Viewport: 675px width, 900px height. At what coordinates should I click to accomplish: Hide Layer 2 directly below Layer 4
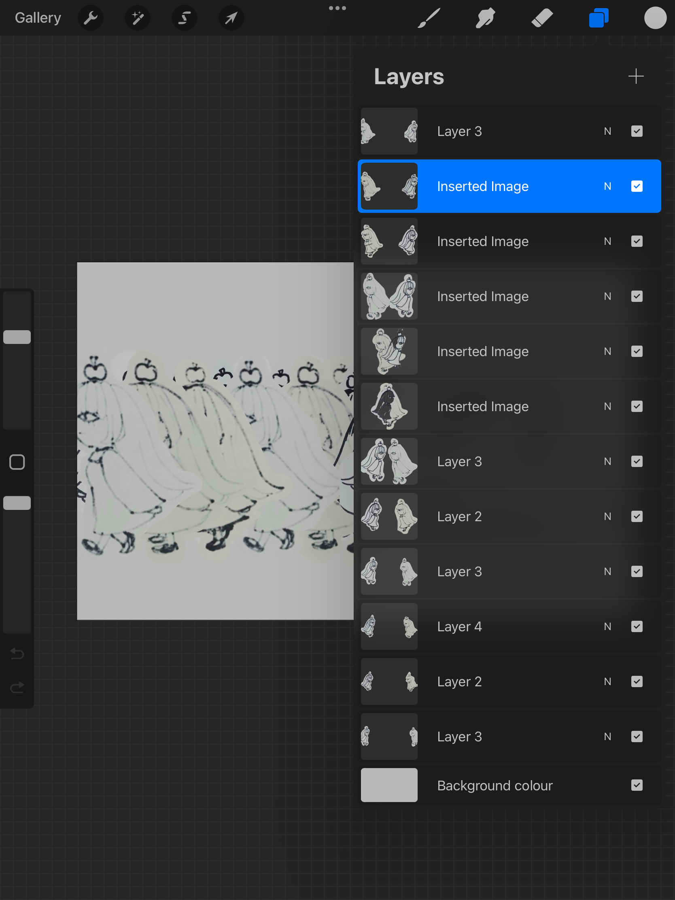coord(637,681)
